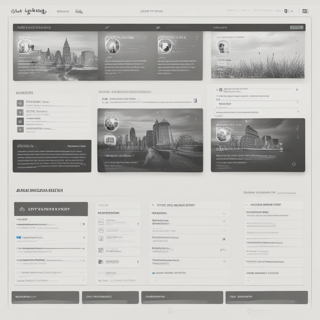Click first square icon in left sidebar list

(x=20, y=103)
